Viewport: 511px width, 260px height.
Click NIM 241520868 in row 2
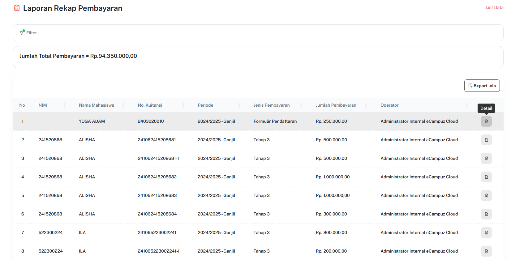[x=50, y=140]
